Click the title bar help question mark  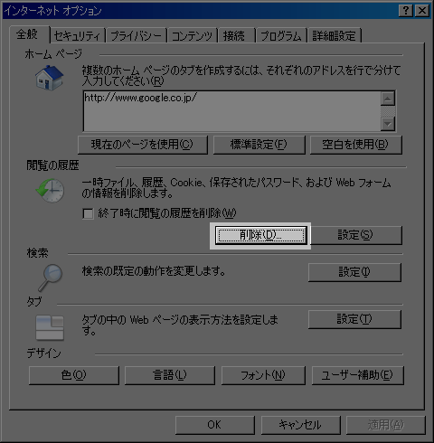[x=406, y=11]
